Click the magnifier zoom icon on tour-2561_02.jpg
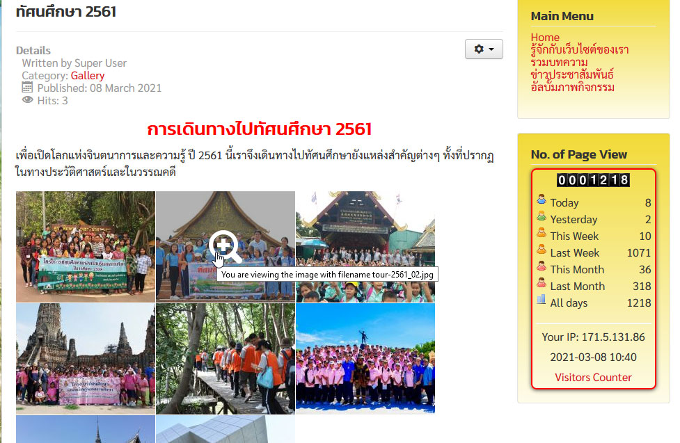680x443 pixels. point(223,243)
